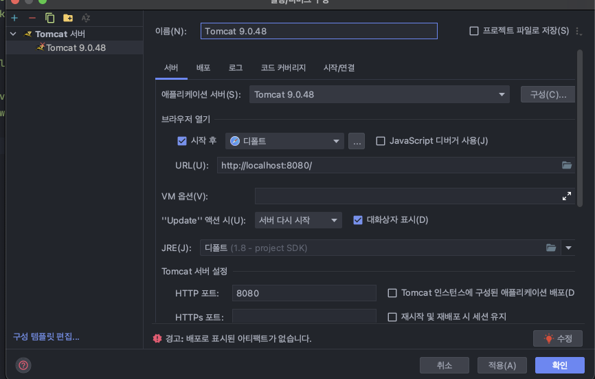Add a new run configuration
595x379 pixels.
point(14,18)
